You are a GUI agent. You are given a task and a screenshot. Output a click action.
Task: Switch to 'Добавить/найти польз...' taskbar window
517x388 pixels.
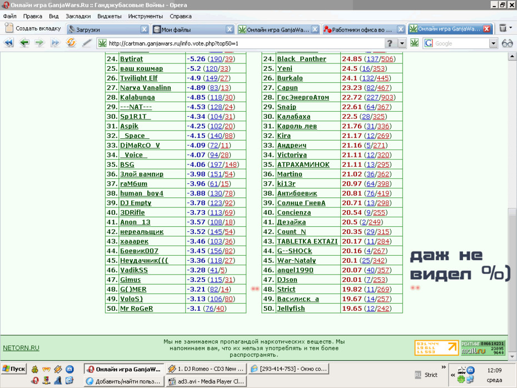click(124, 381)
